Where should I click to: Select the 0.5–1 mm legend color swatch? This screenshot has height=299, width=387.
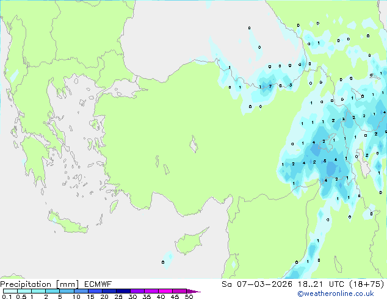(24, 291)
